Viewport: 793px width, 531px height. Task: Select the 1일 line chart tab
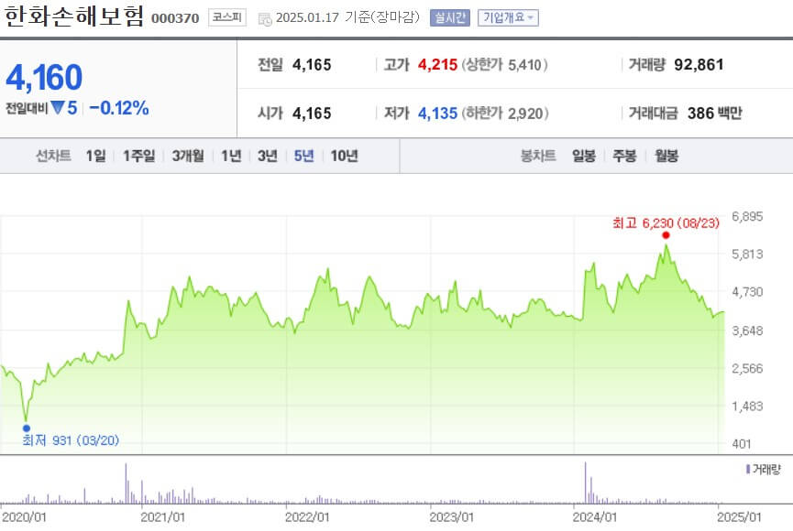95,156
